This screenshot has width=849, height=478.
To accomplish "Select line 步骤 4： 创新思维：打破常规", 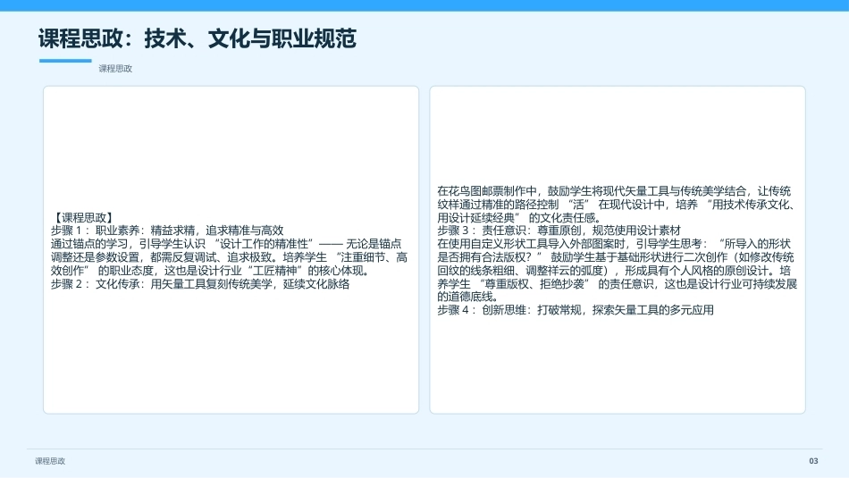I will coord(576,310).
